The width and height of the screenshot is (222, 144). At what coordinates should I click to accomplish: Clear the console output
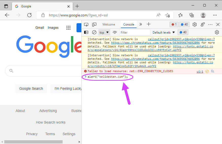coord(94,33)
